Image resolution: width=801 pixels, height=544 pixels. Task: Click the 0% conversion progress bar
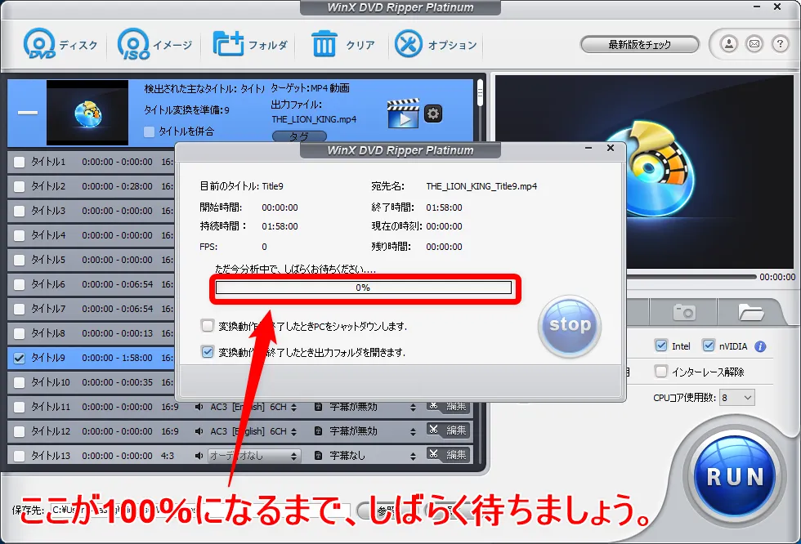point(363,288)
